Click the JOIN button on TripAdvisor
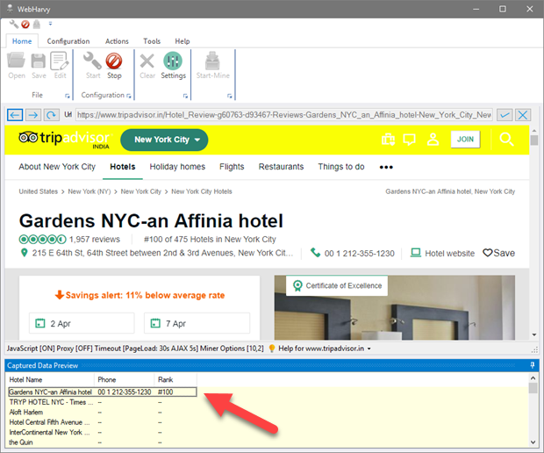Screen dimensions: 544x453 pyautogui.click(x=465, y=140)
